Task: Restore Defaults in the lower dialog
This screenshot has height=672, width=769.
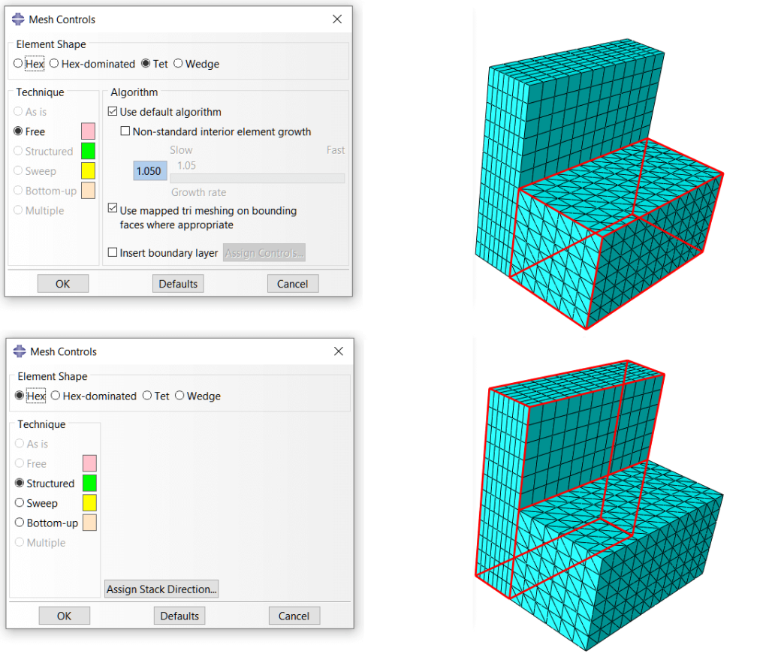Action: click(x=179, y=615)
